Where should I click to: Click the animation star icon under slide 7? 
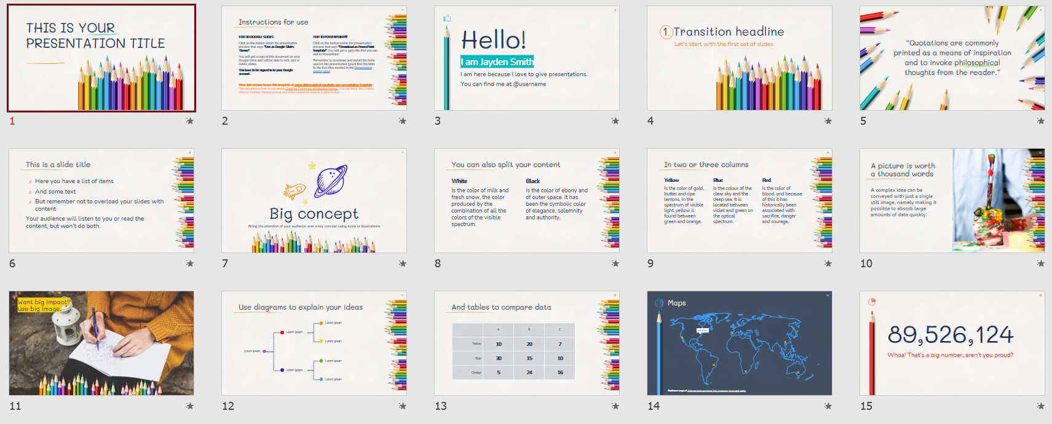[x=403, y=264]
